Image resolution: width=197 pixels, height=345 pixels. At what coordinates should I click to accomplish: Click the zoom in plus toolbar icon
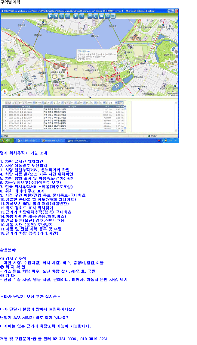pyautogui.click(x=62, y=16)
